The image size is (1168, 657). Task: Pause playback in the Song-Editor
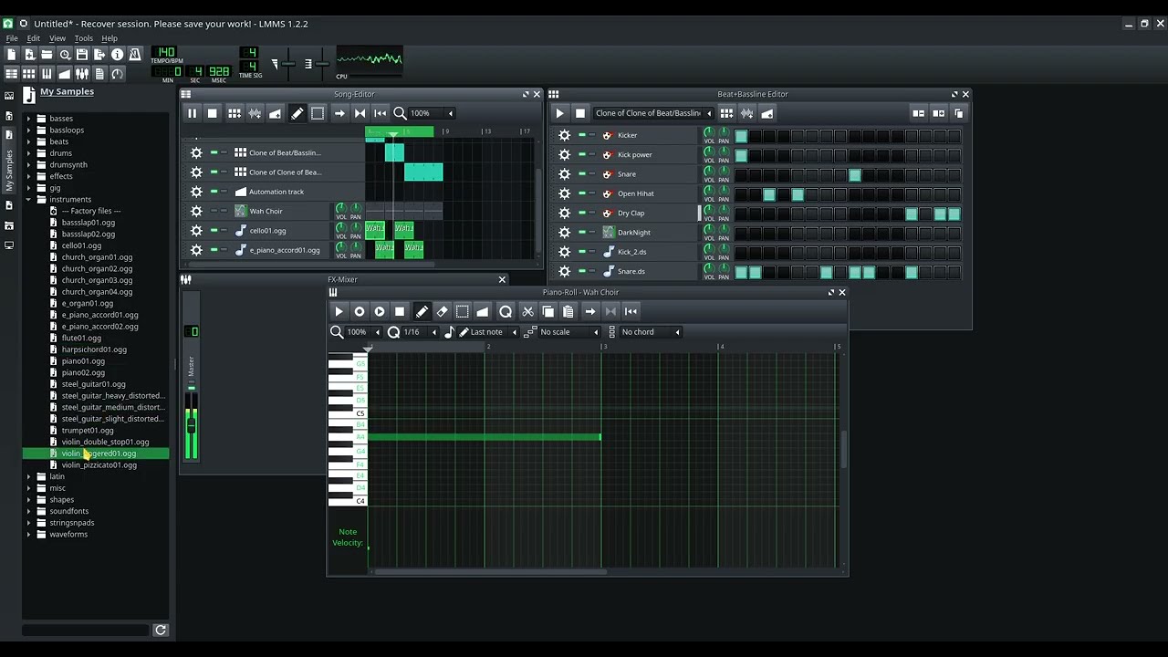[192, 113]
